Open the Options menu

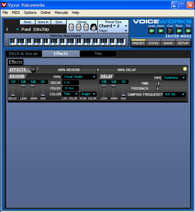[30, 13]
